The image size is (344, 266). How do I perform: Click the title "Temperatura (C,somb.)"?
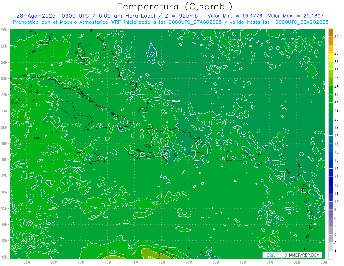(175, 7)
